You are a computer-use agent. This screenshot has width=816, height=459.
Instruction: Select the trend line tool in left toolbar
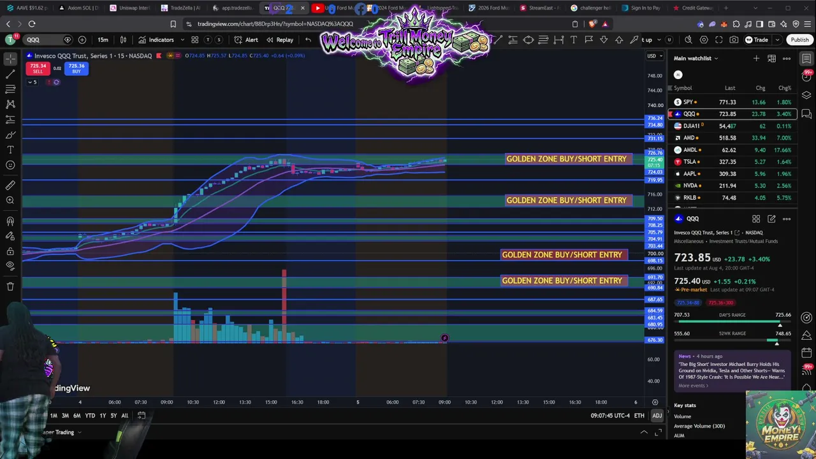[10, 74]
